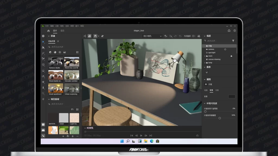The width and height of the screenshot is (278, 156).
Task: Click the share/export icon at top right
Action: click(x=229, y=31)
